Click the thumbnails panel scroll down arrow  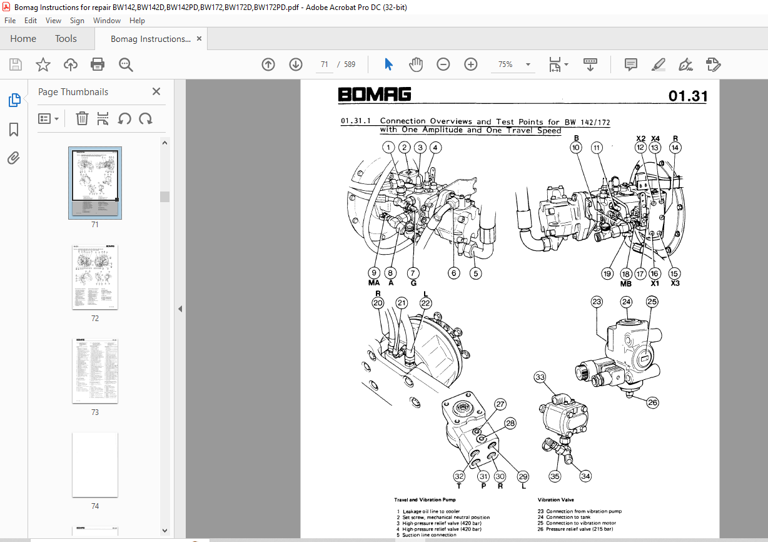click(165, 530)
